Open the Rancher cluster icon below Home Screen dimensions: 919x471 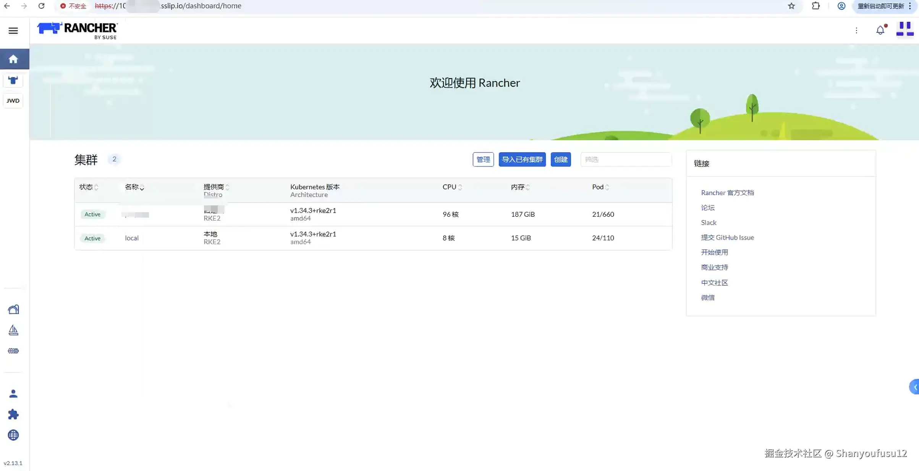coord(13,80)
